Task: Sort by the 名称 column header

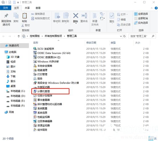Action: pos(36,43)
